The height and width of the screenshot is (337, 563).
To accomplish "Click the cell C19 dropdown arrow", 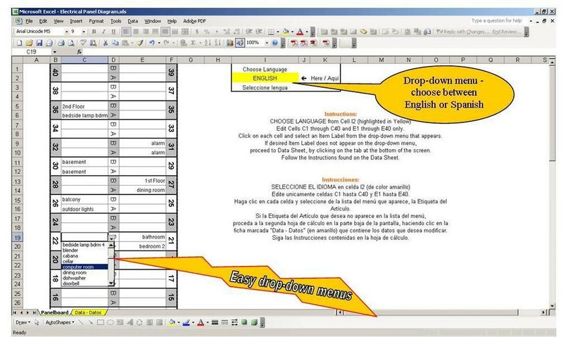I will point(112,238).
